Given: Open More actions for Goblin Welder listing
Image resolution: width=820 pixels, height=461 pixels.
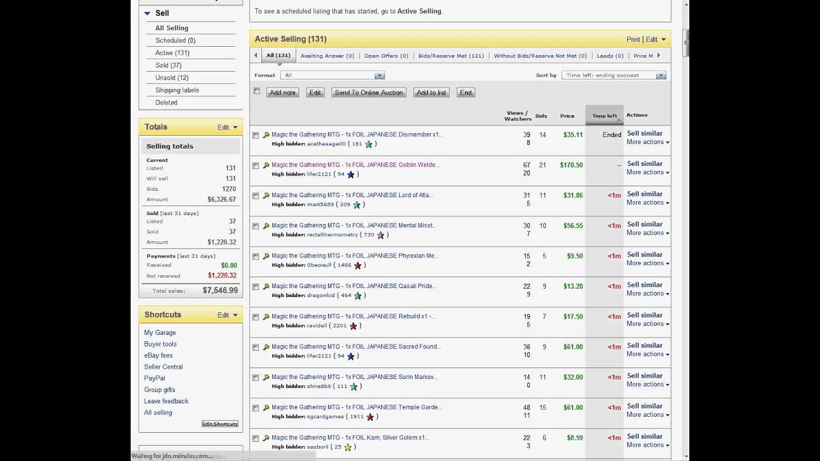Looking at the screenshot, I should point(648,172).
